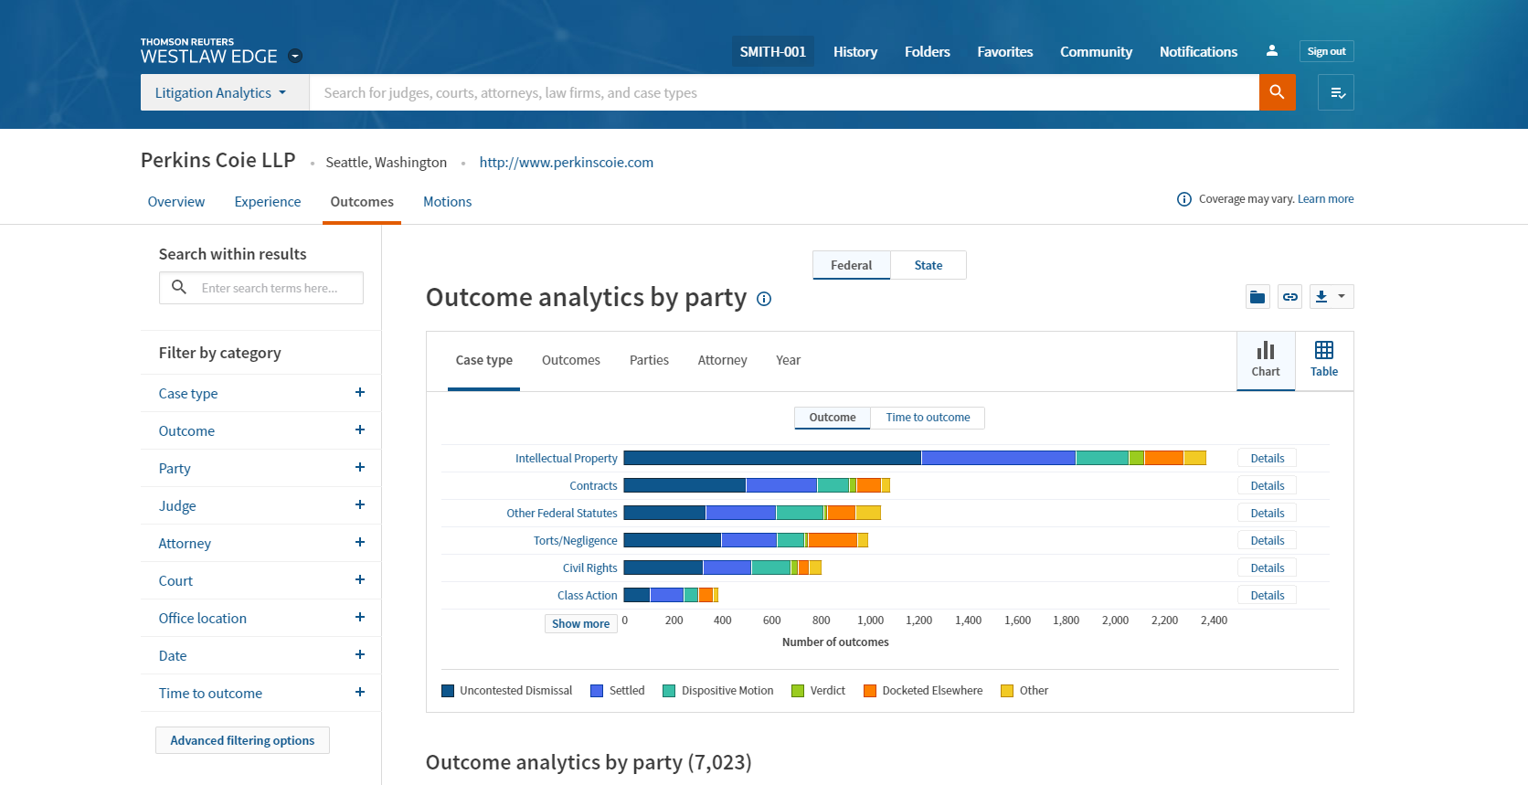The height and width of the screenshot is (785, 1528).
Task: Open the Litigation Analytics dropdown
Action: (x=220, y=92)
